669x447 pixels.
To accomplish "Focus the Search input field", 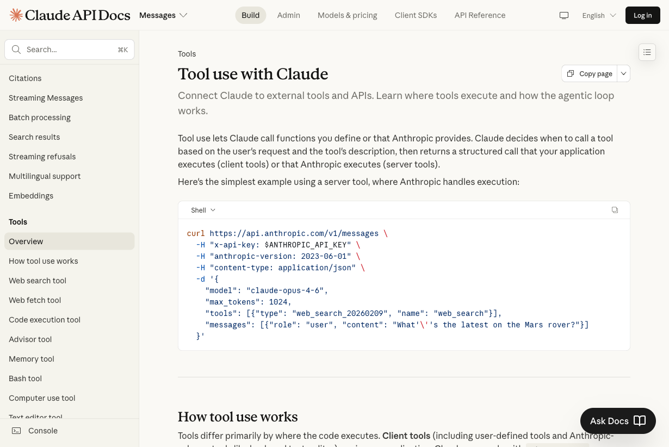I will [x=70, y=49].
